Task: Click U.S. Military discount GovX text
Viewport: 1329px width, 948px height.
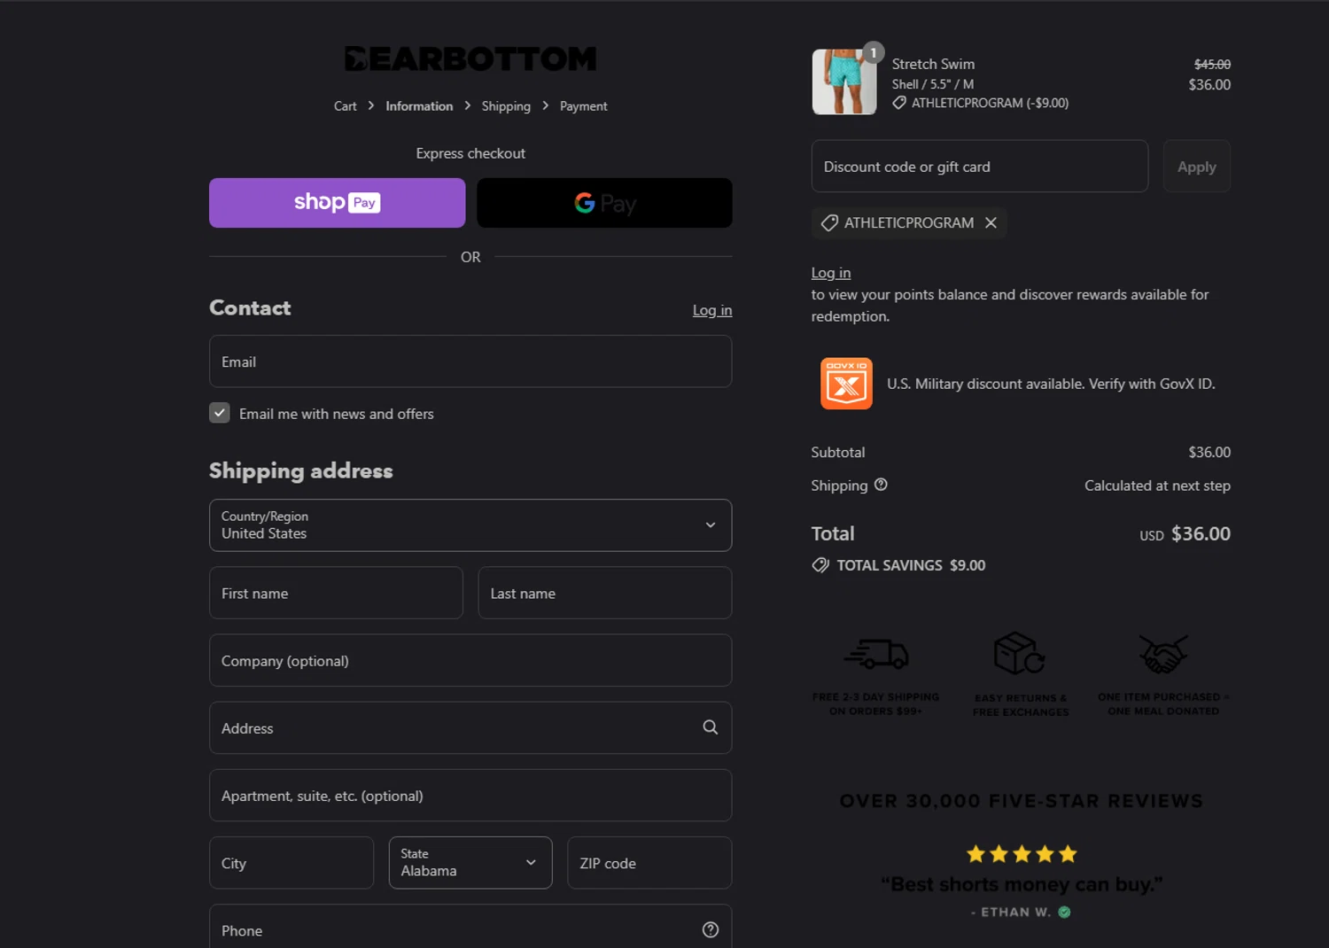Action: (x=1051, y=384)
